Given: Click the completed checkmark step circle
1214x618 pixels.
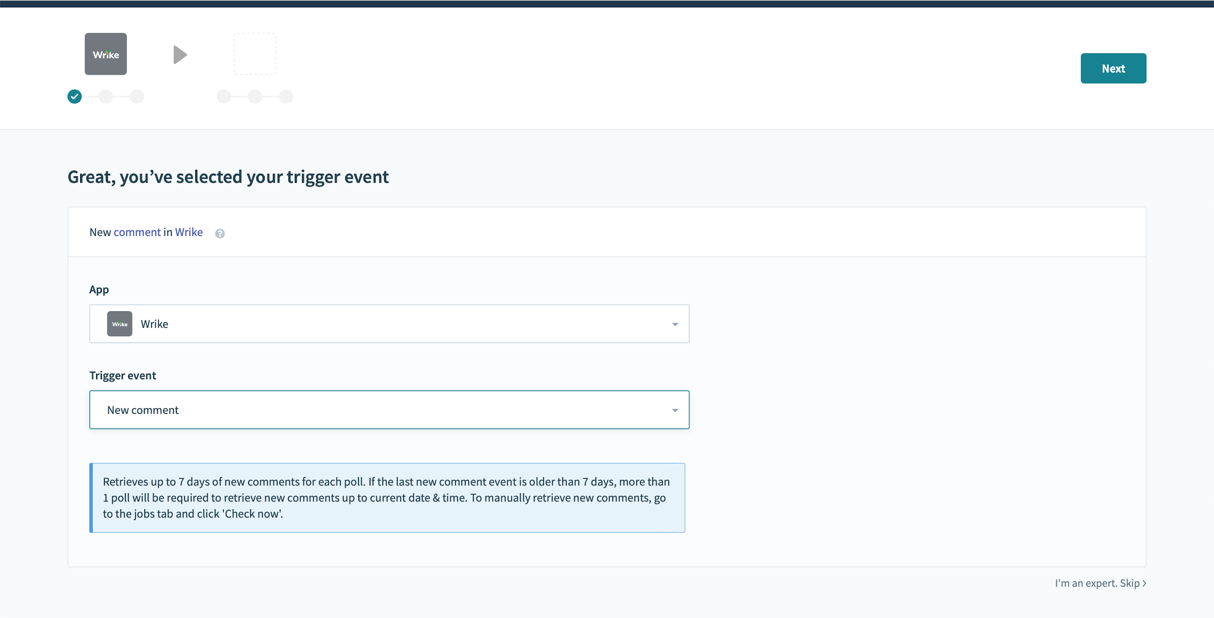Looking at the screenshot, I should pos(74,97).
